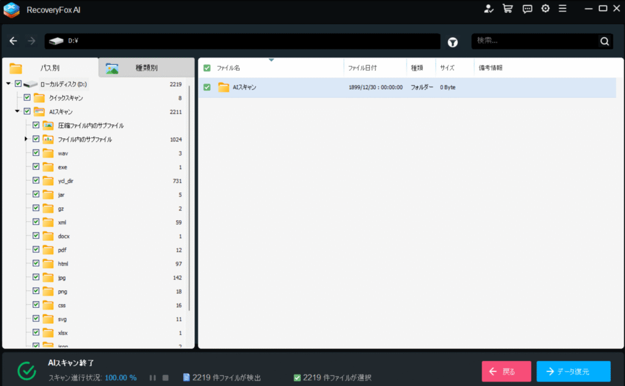Open the feedback chat bubble icon
This screenshot has width=625, height=386.
click(527, 9)
